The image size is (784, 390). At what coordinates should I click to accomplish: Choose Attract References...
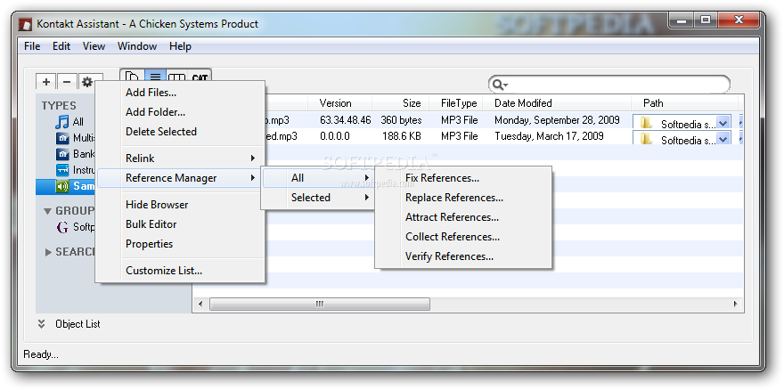tap(463, 217)
